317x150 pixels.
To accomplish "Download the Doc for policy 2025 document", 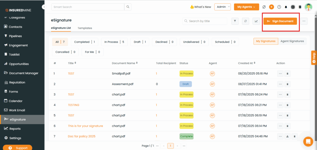I will [x=288, y=136].
